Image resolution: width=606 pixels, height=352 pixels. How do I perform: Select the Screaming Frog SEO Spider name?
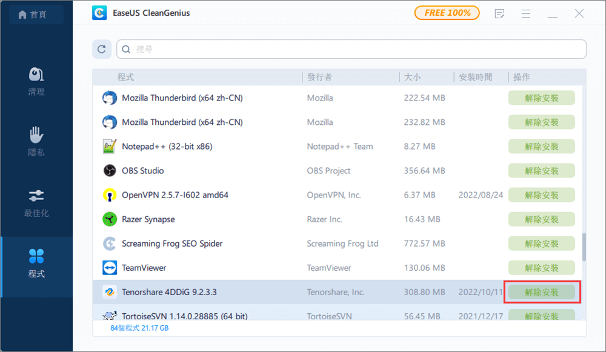coord(172,244)
